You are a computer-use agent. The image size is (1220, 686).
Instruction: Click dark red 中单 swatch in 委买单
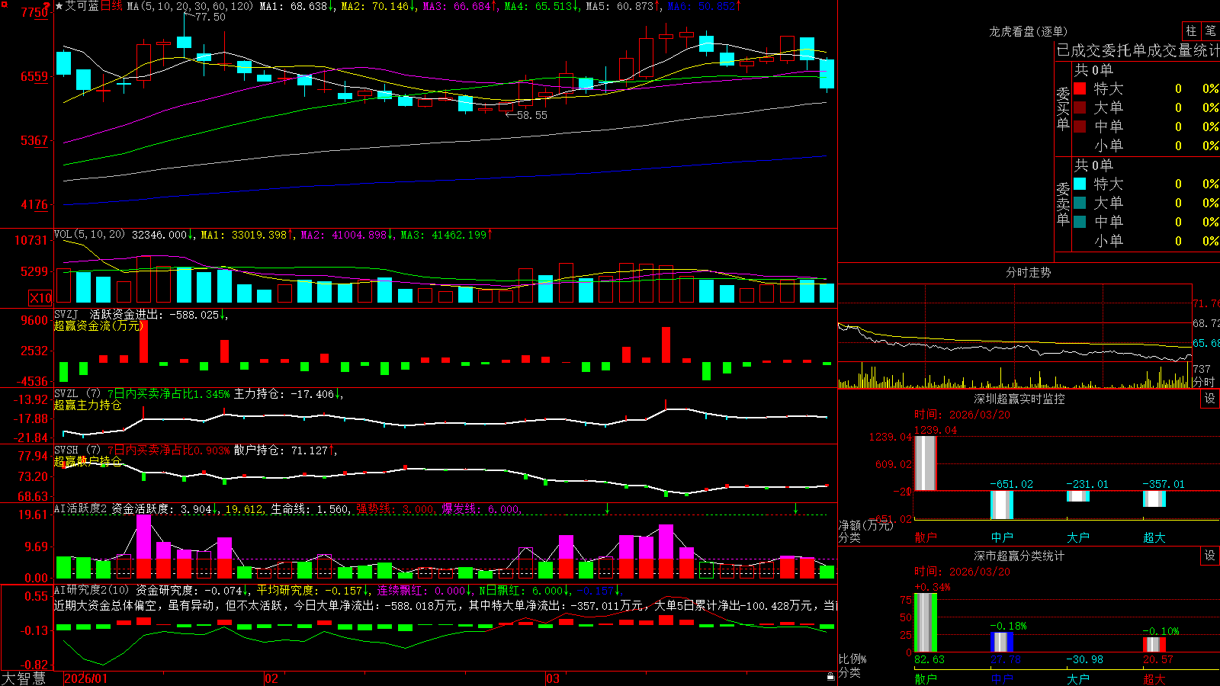pos(1080,127)
